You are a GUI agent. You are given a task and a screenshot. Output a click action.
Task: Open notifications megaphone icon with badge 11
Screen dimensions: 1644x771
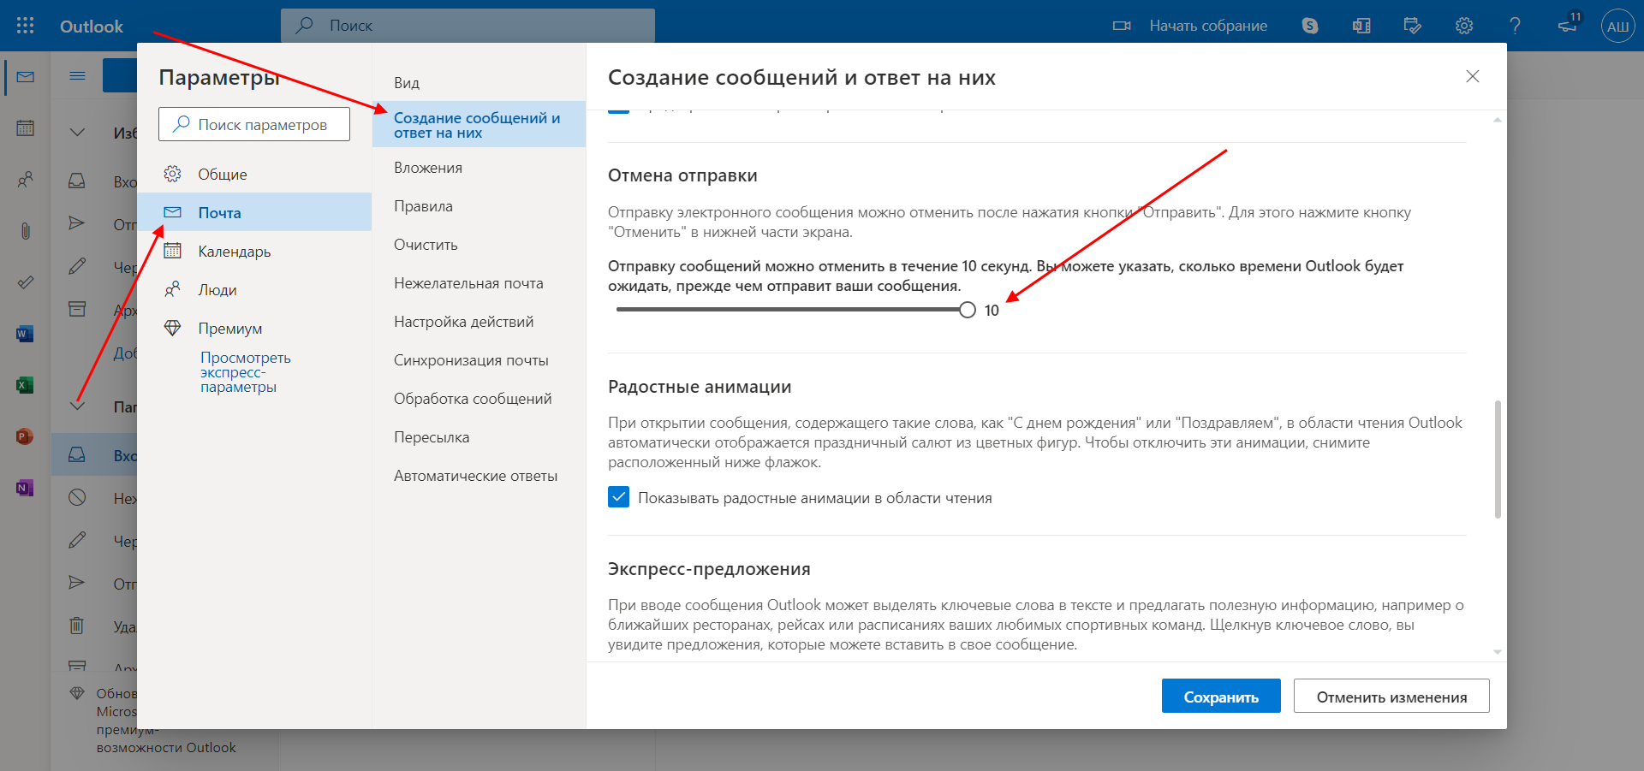[x=1569, y=25]
